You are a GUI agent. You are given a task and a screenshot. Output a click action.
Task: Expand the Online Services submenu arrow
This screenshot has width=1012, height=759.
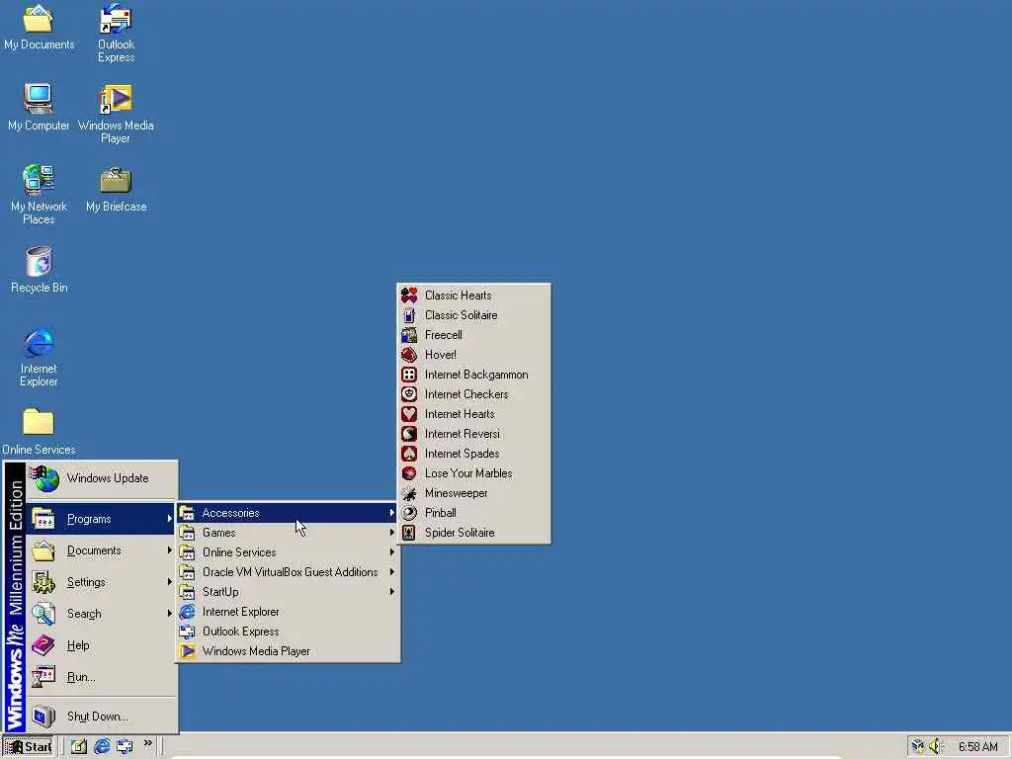[391, 552]
